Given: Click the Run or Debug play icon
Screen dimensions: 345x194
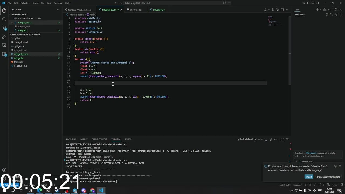Looking at the screenshot, I should click(x=265, y=9).
